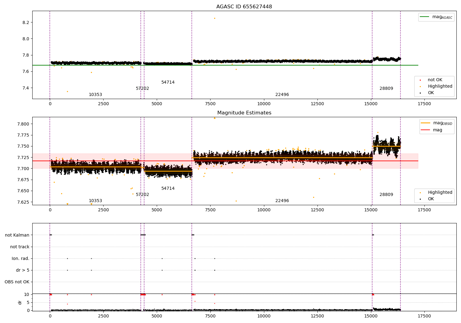Click the red line sample in the mag legend
This screenshot has height=323, width=461.
(426, 130)
